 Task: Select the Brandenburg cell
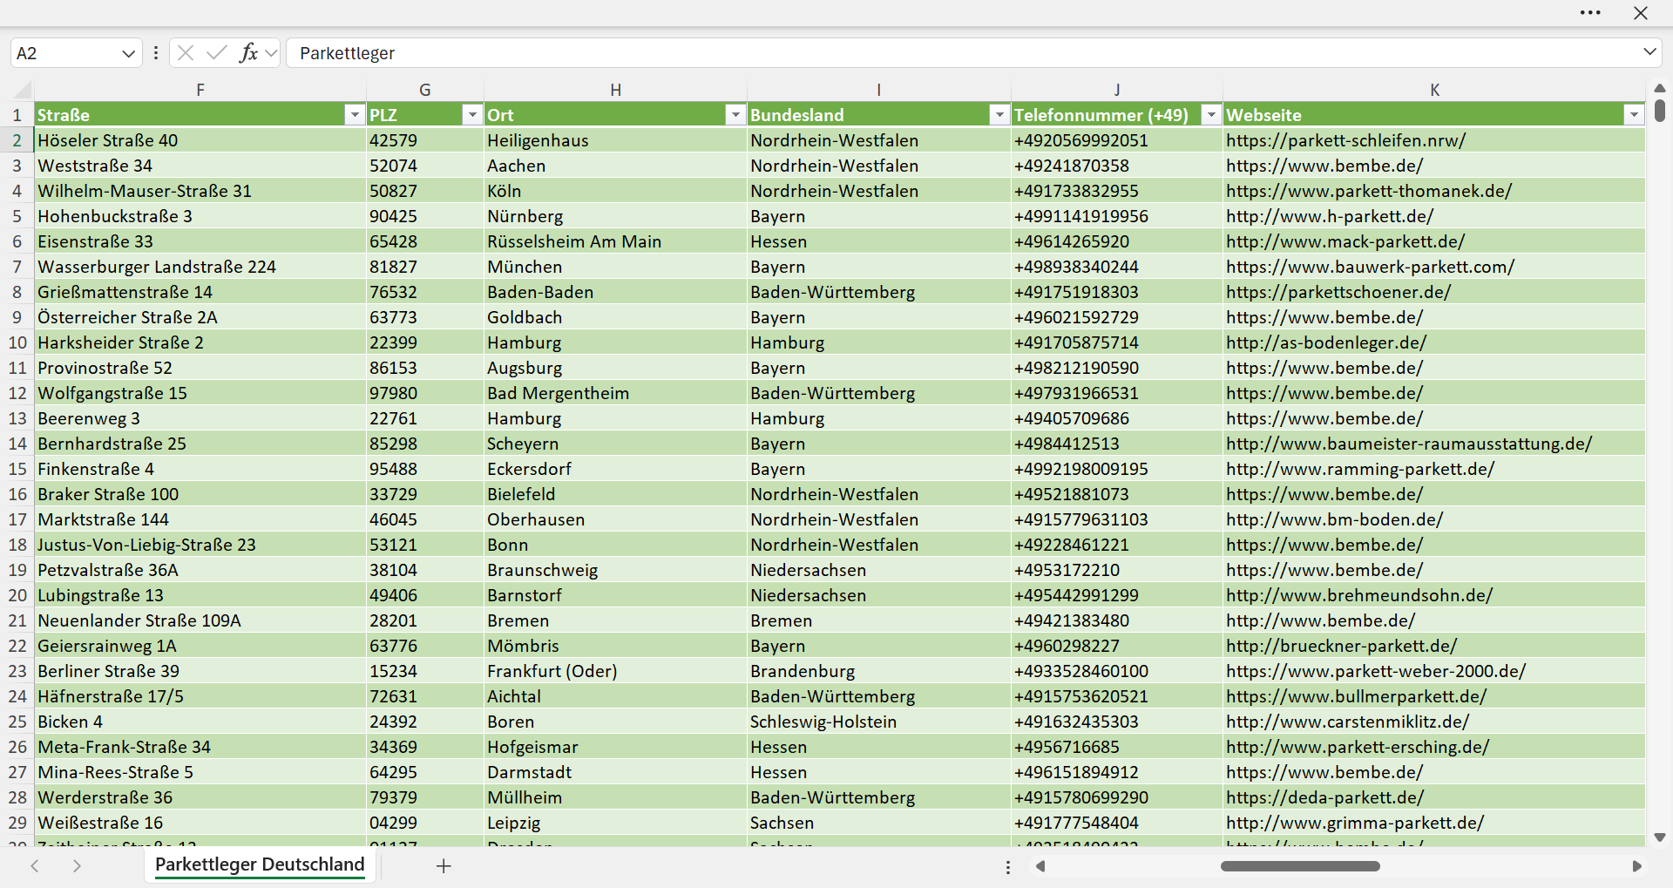pos(879,671)
